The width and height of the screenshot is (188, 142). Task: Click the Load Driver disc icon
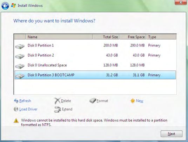(16, 109)
